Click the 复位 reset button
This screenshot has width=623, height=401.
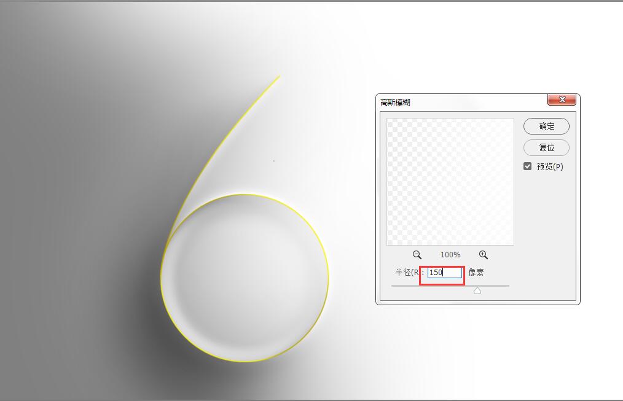[546, 148]
